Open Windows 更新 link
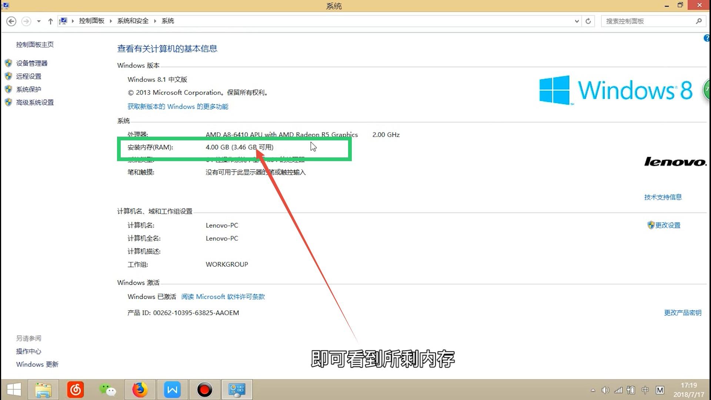This screenshot has width=711, height=400. pyautogui.click(x=37, y=364)
